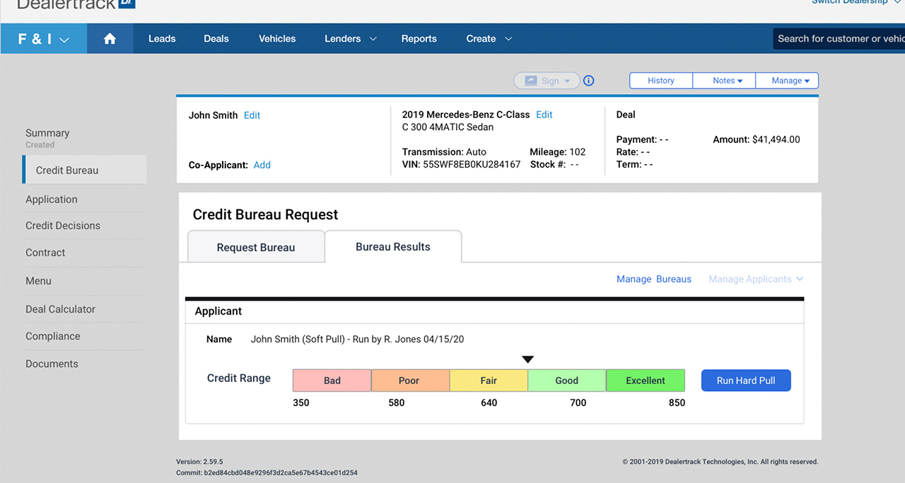The height and width of the screenshot is (483, 905).
Task: Click the History button
Action: (x=661, y=81)
